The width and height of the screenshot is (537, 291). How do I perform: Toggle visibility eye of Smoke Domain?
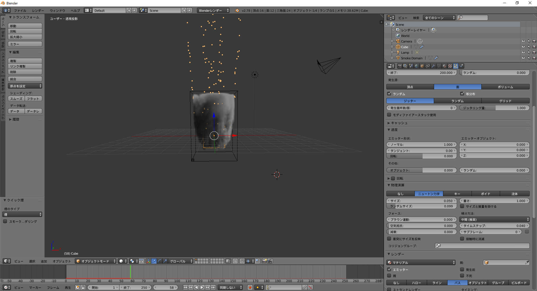click(523, 58)
